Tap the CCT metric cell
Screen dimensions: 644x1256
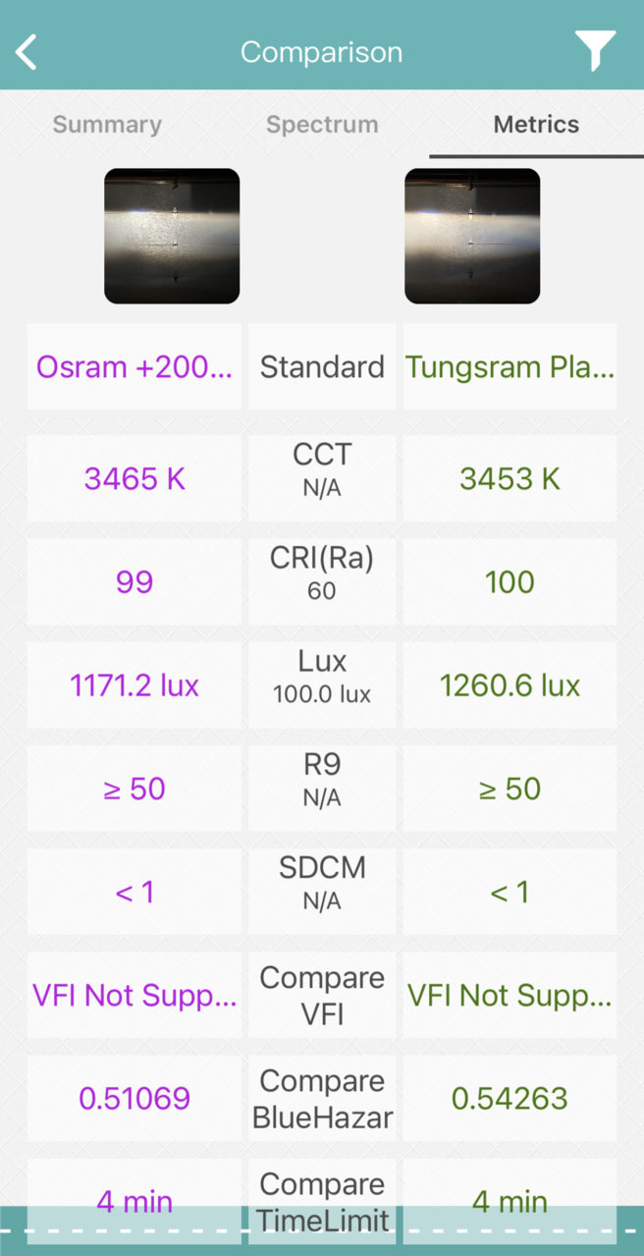[x=322, y=478]
